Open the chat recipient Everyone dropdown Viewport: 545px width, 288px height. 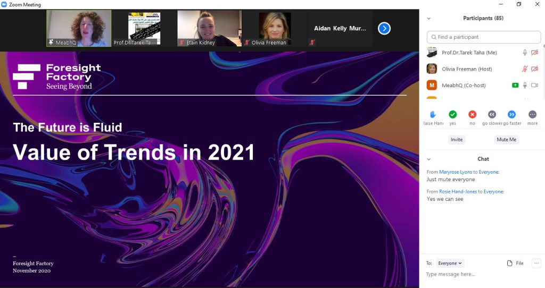(x=450, y=263)
